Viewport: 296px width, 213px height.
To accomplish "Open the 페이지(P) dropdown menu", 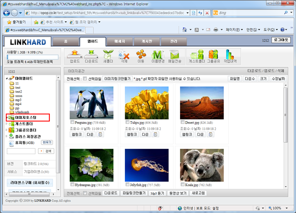I will coord(234,30).
